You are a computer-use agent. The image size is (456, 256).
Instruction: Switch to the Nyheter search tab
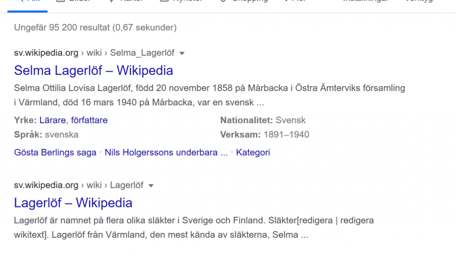click(181, 1)
